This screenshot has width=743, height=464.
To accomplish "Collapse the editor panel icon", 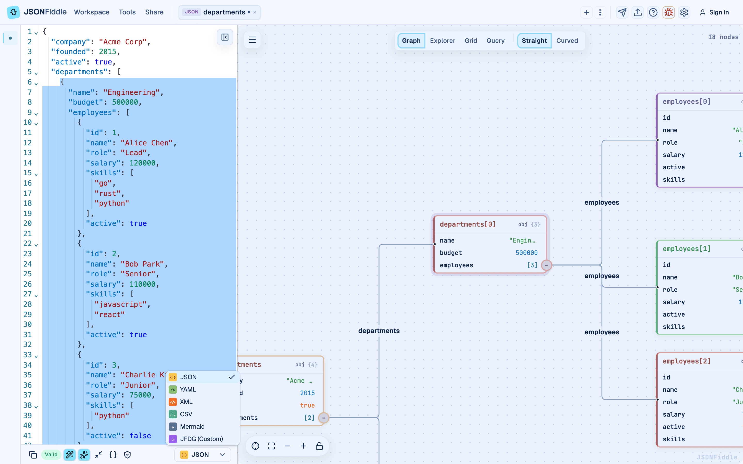I will (225, 37).
